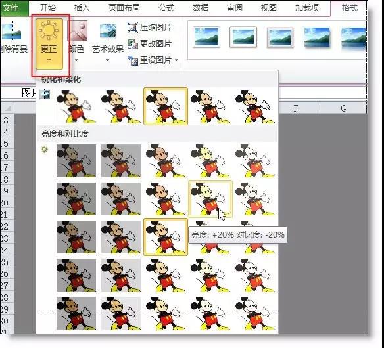
Task: Collapse the 更正 dropdown arrow
Action: coord(49,60)
